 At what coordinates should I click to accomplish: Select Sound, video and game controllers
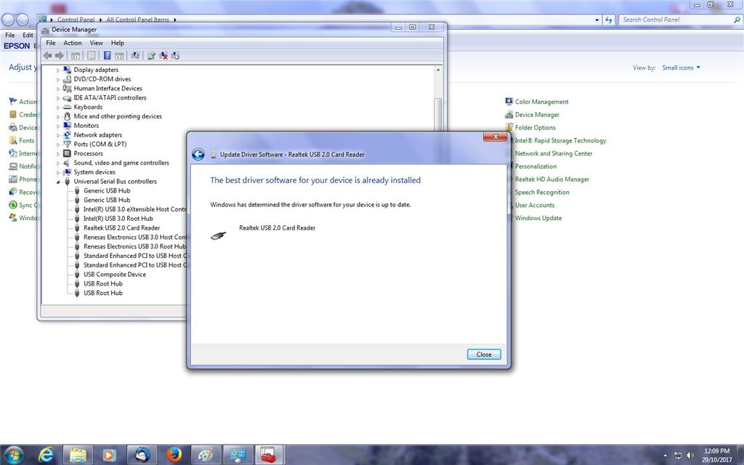pyautogui.click(x=121, y=163)
